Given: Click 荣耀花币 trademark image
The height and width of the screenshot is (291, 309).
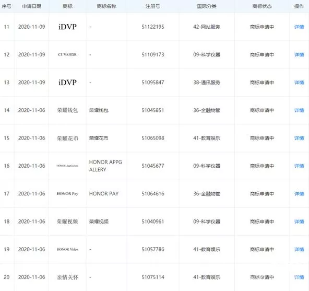Looking at the screenshot, I should [67, 138].
